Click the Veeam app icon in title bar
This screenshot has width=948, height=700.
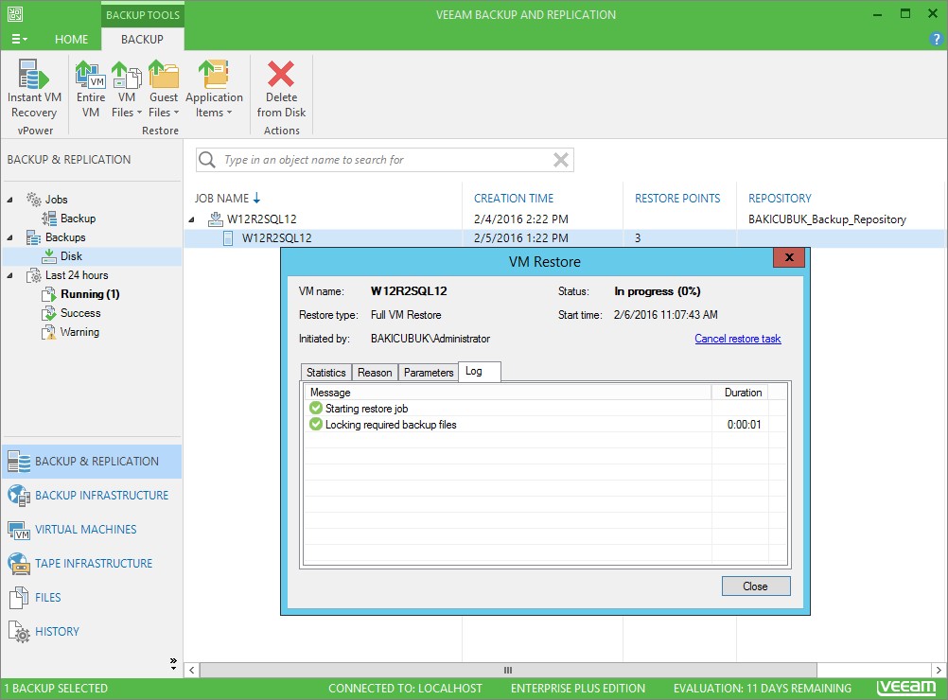click(x=15, y=14)
